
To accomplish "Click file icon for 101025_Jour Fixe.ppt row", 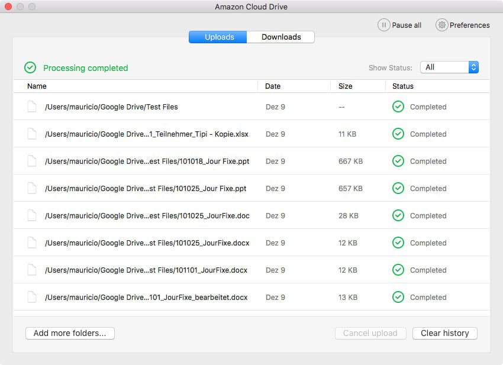I will [x=32, y=188].
